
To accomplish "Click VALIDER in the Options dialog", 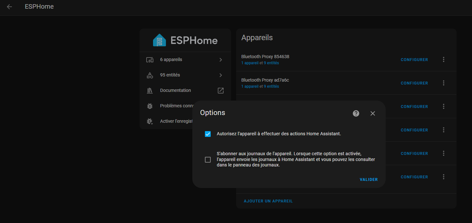I will click(x=369, y=180).
